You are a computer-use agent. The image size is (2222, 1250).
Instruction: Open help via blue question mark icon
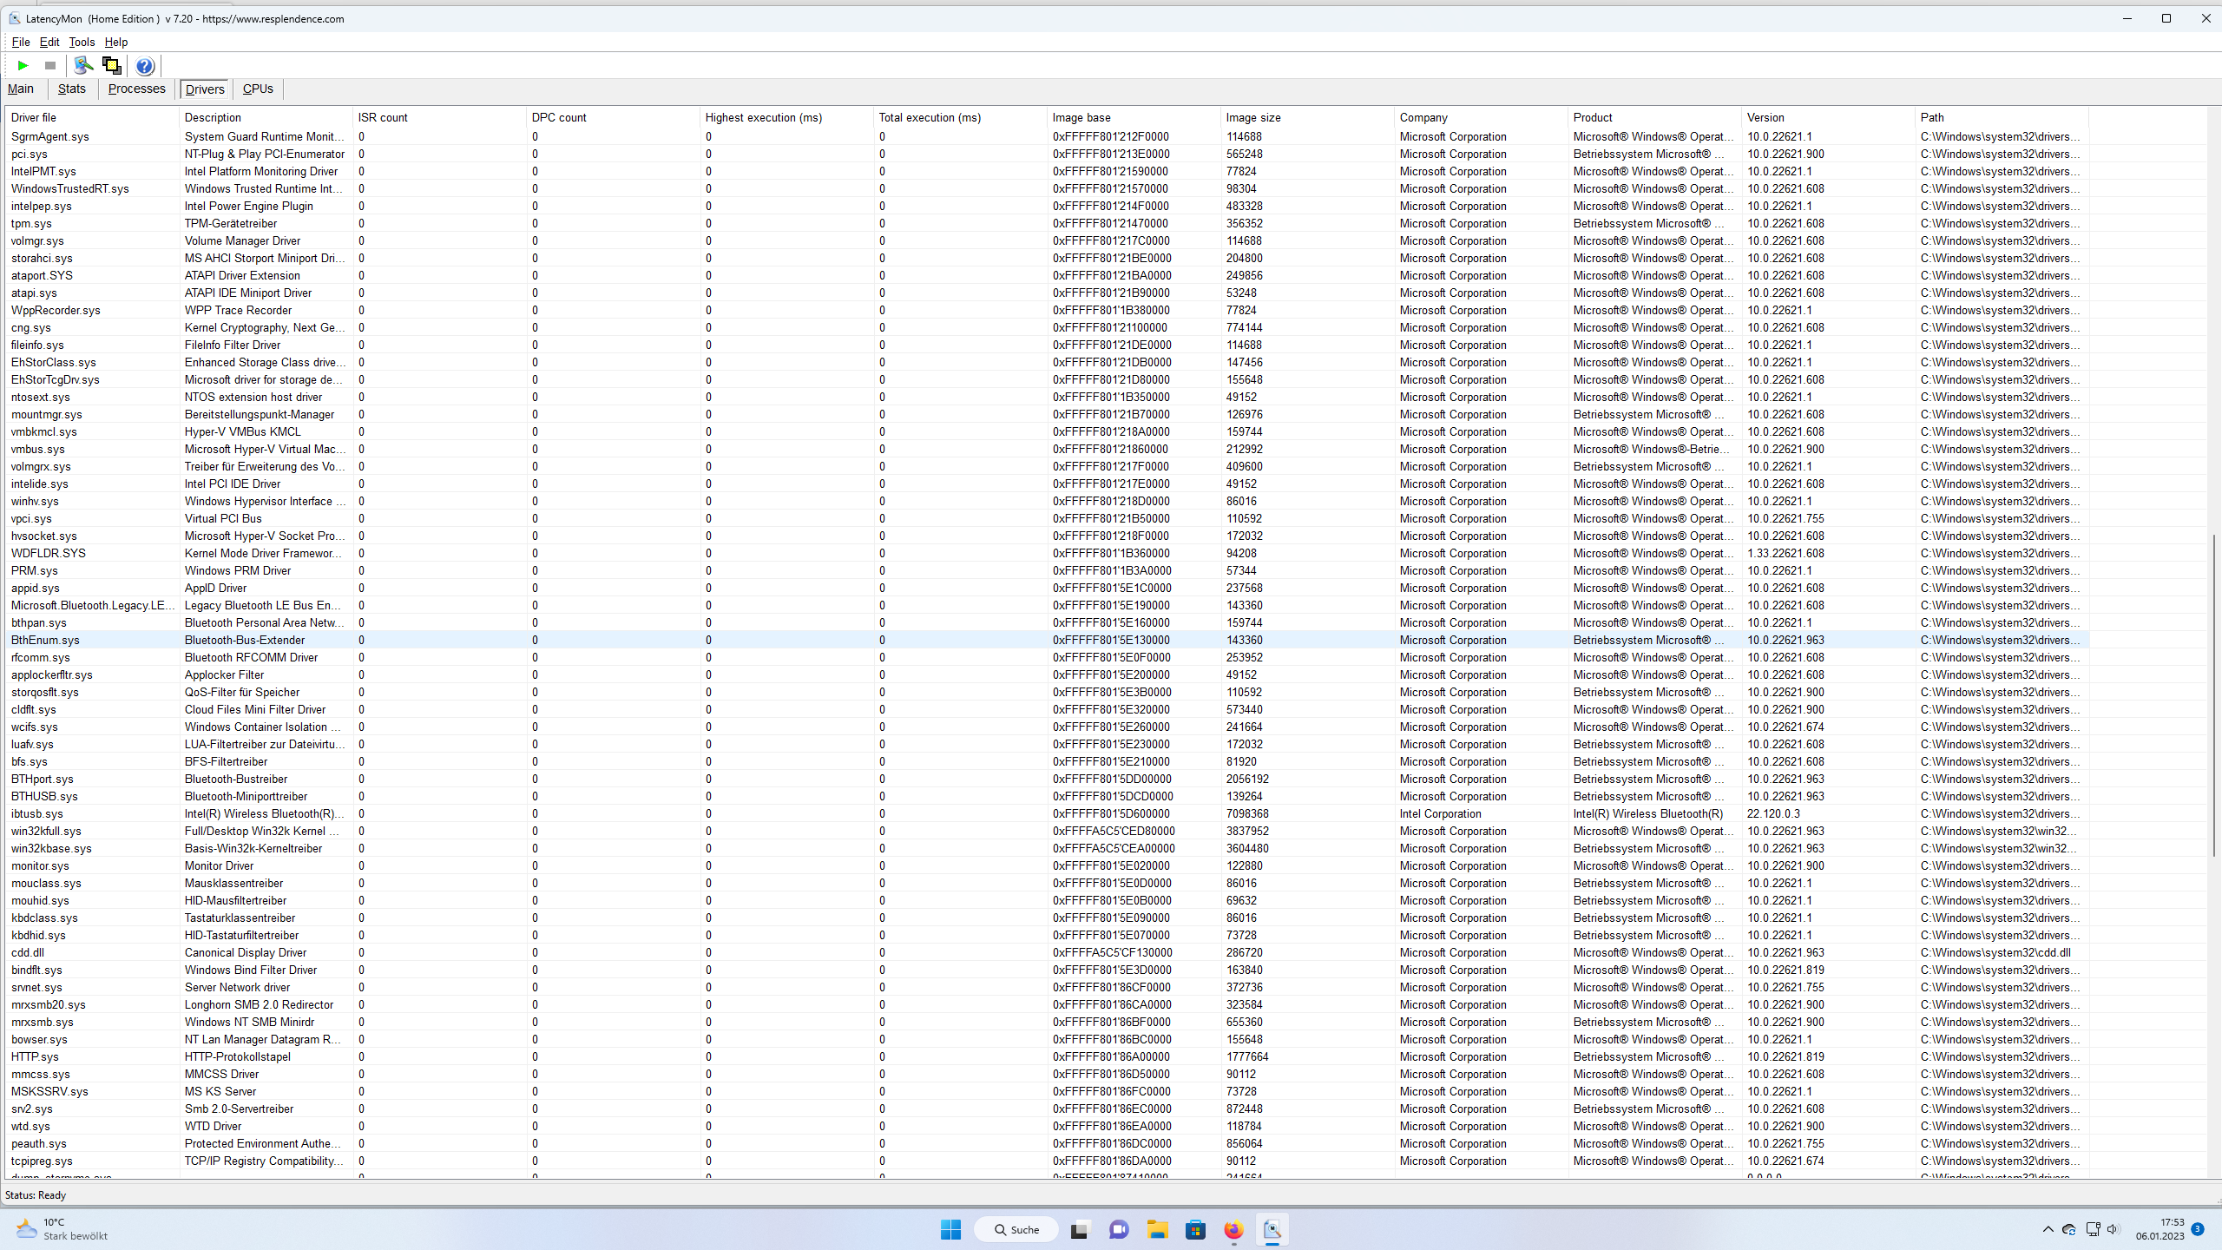tap(145, 65)
